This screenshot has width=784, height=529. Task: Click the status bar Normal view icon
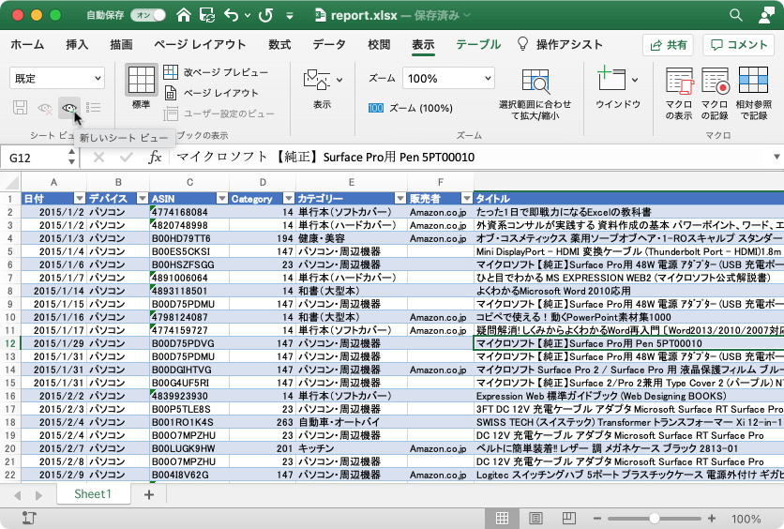click(x=502, y=519)
